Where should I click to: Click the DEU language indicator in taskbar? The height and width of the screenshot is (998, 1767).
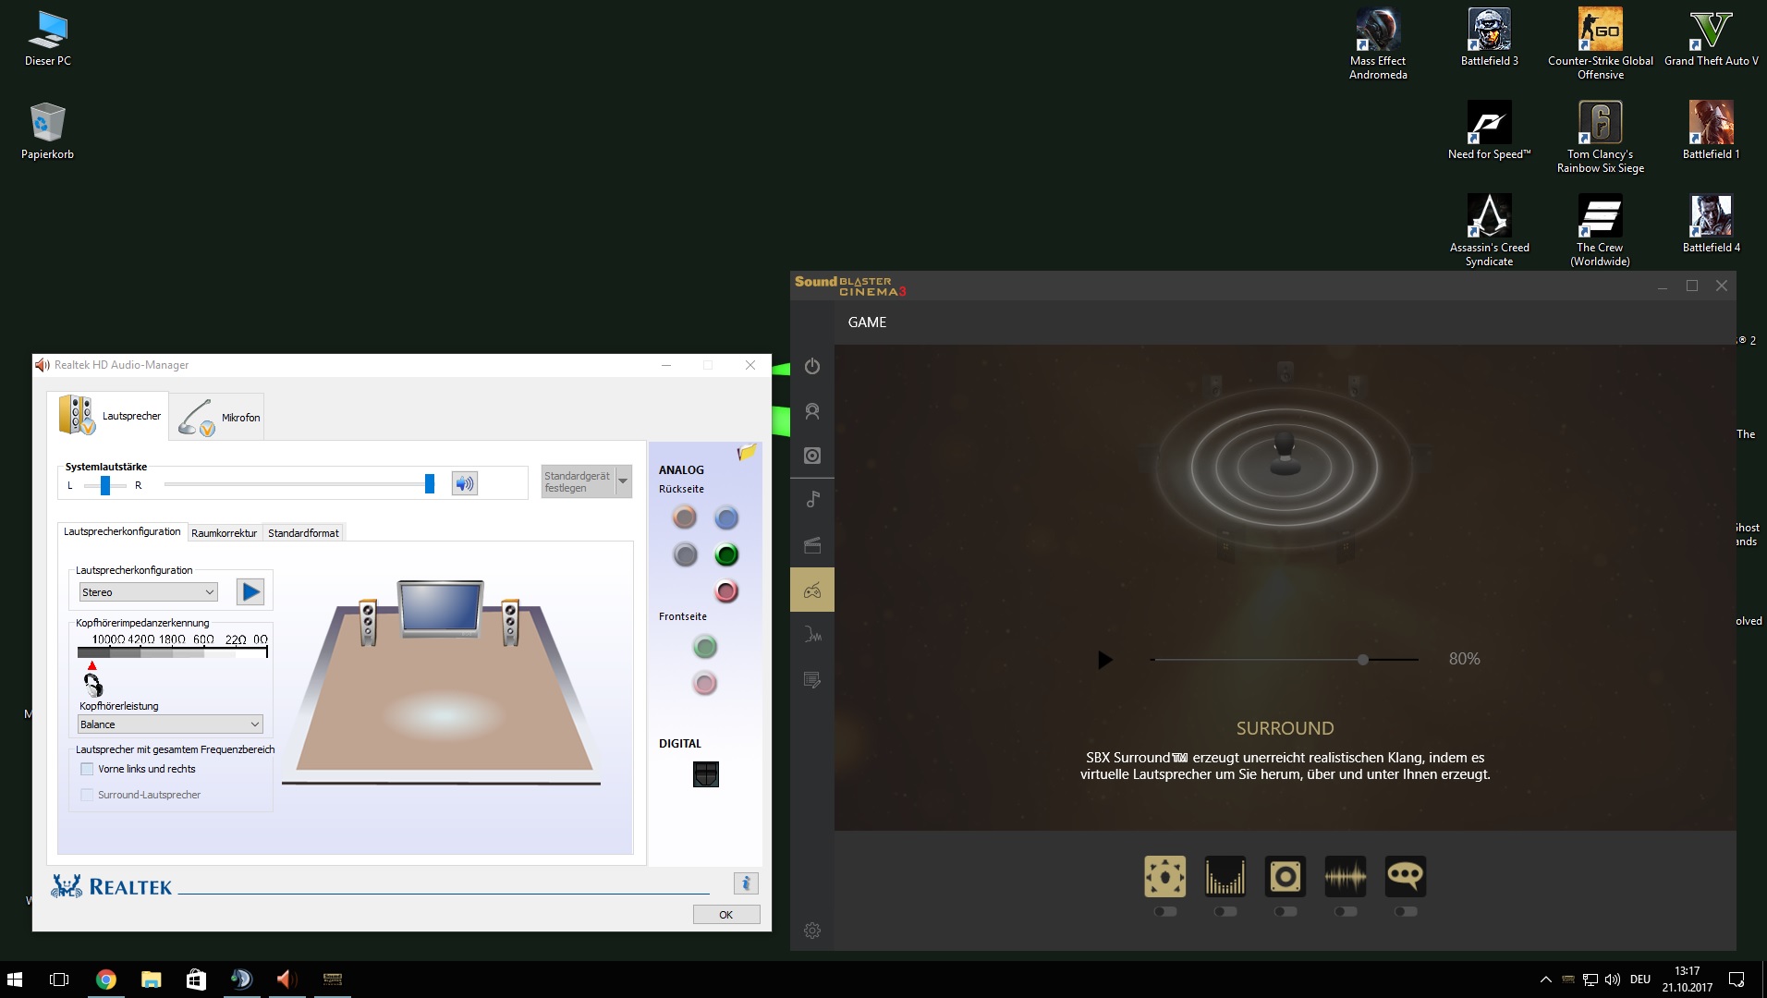coord(1640,980)
